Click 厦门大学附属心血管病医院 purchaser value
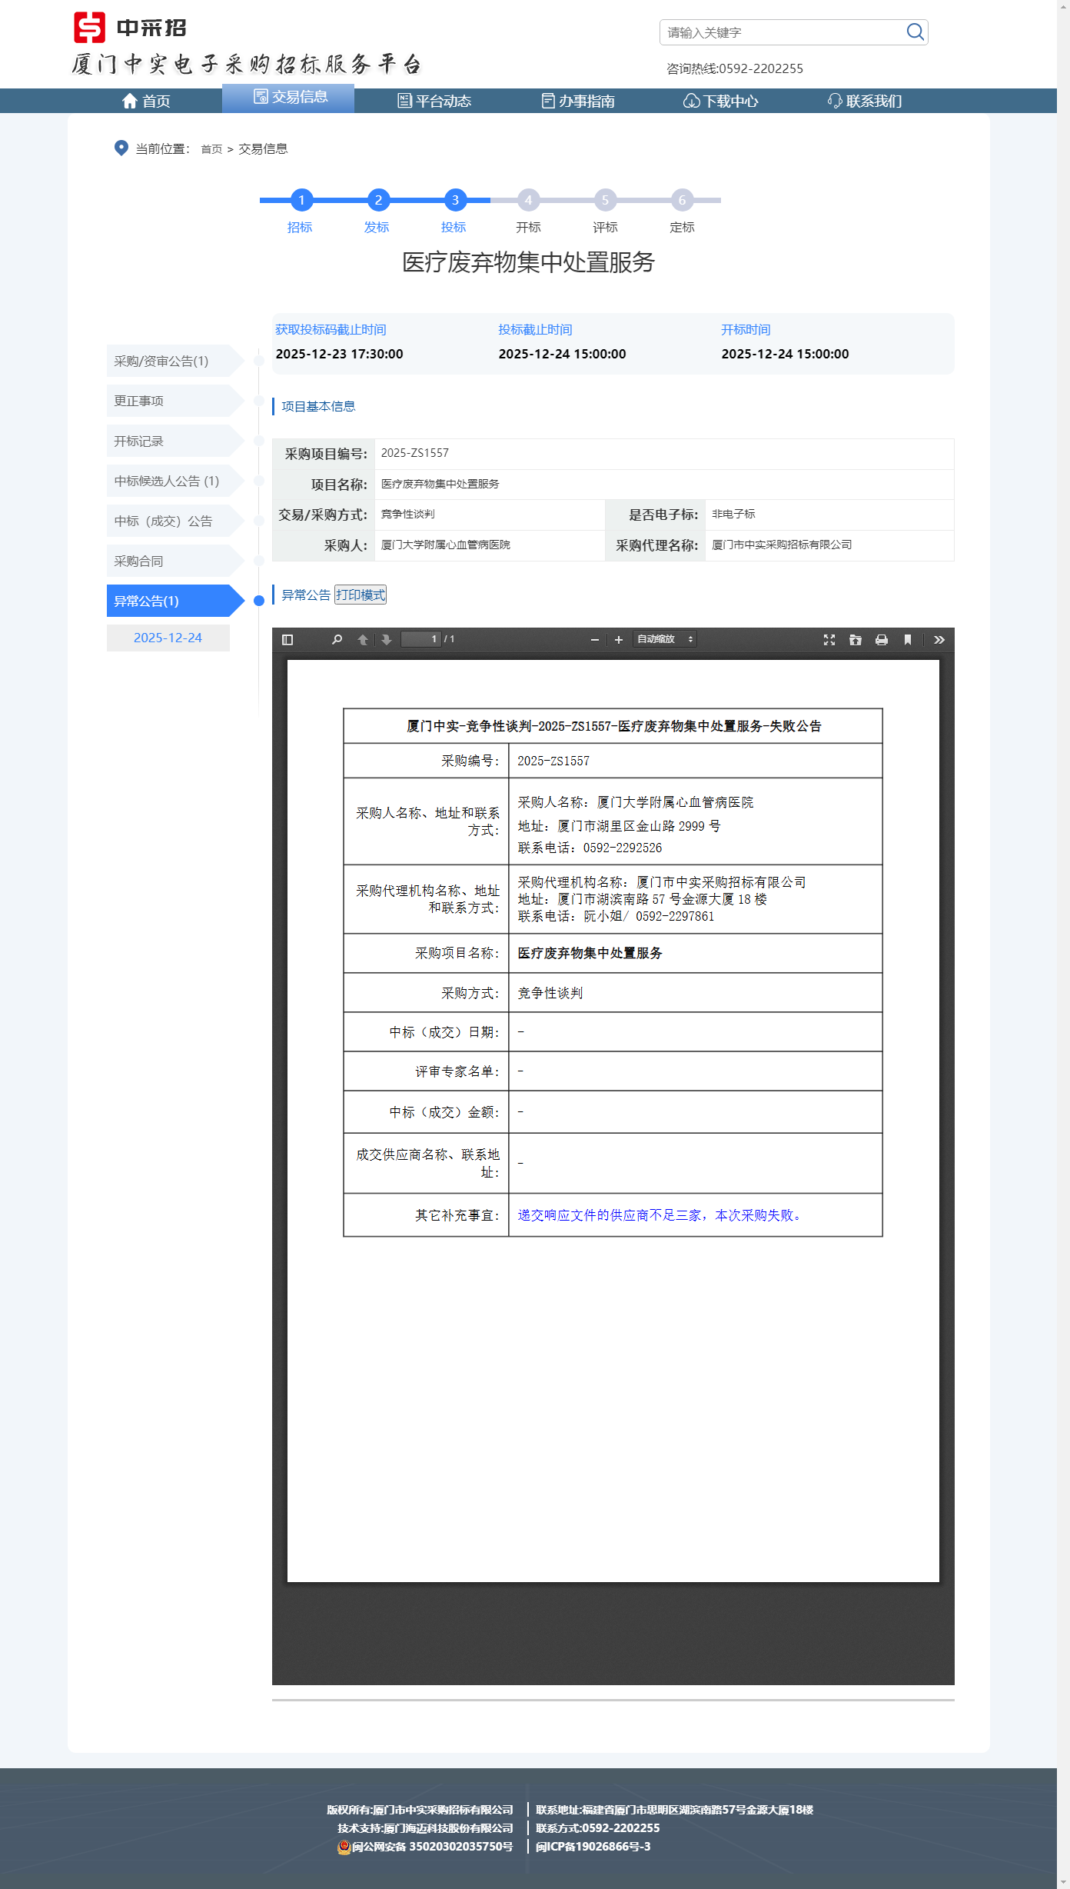Viewport: 1070px width, 1889px height. [x=446, y=545]
